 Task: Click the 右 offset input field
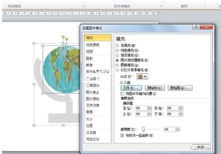coord(173,108)
